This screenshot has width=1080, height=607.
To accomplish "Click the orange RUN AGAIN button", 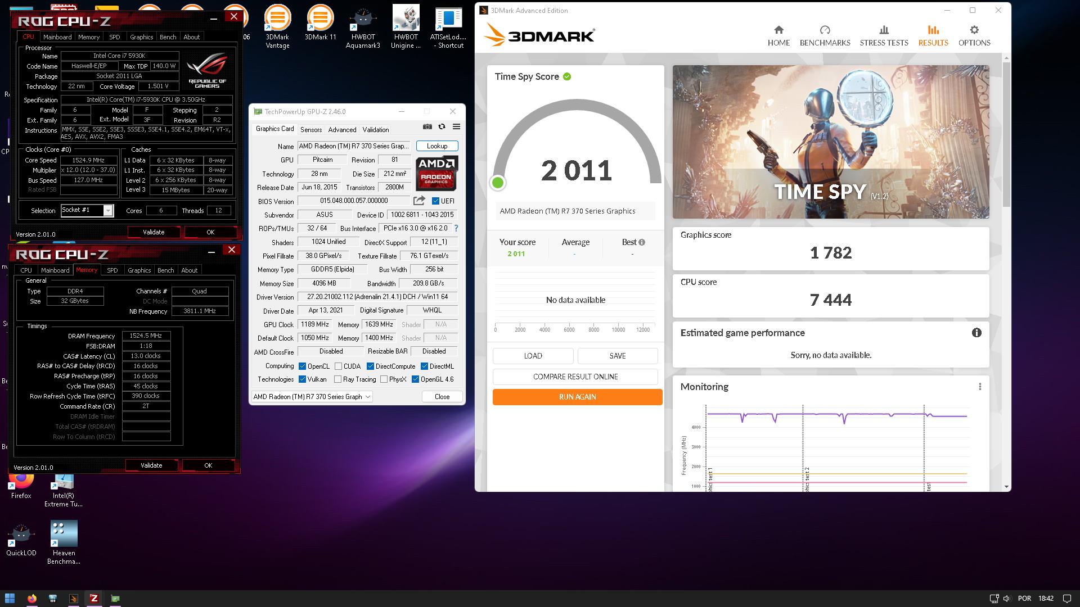I will click(577, 397).
